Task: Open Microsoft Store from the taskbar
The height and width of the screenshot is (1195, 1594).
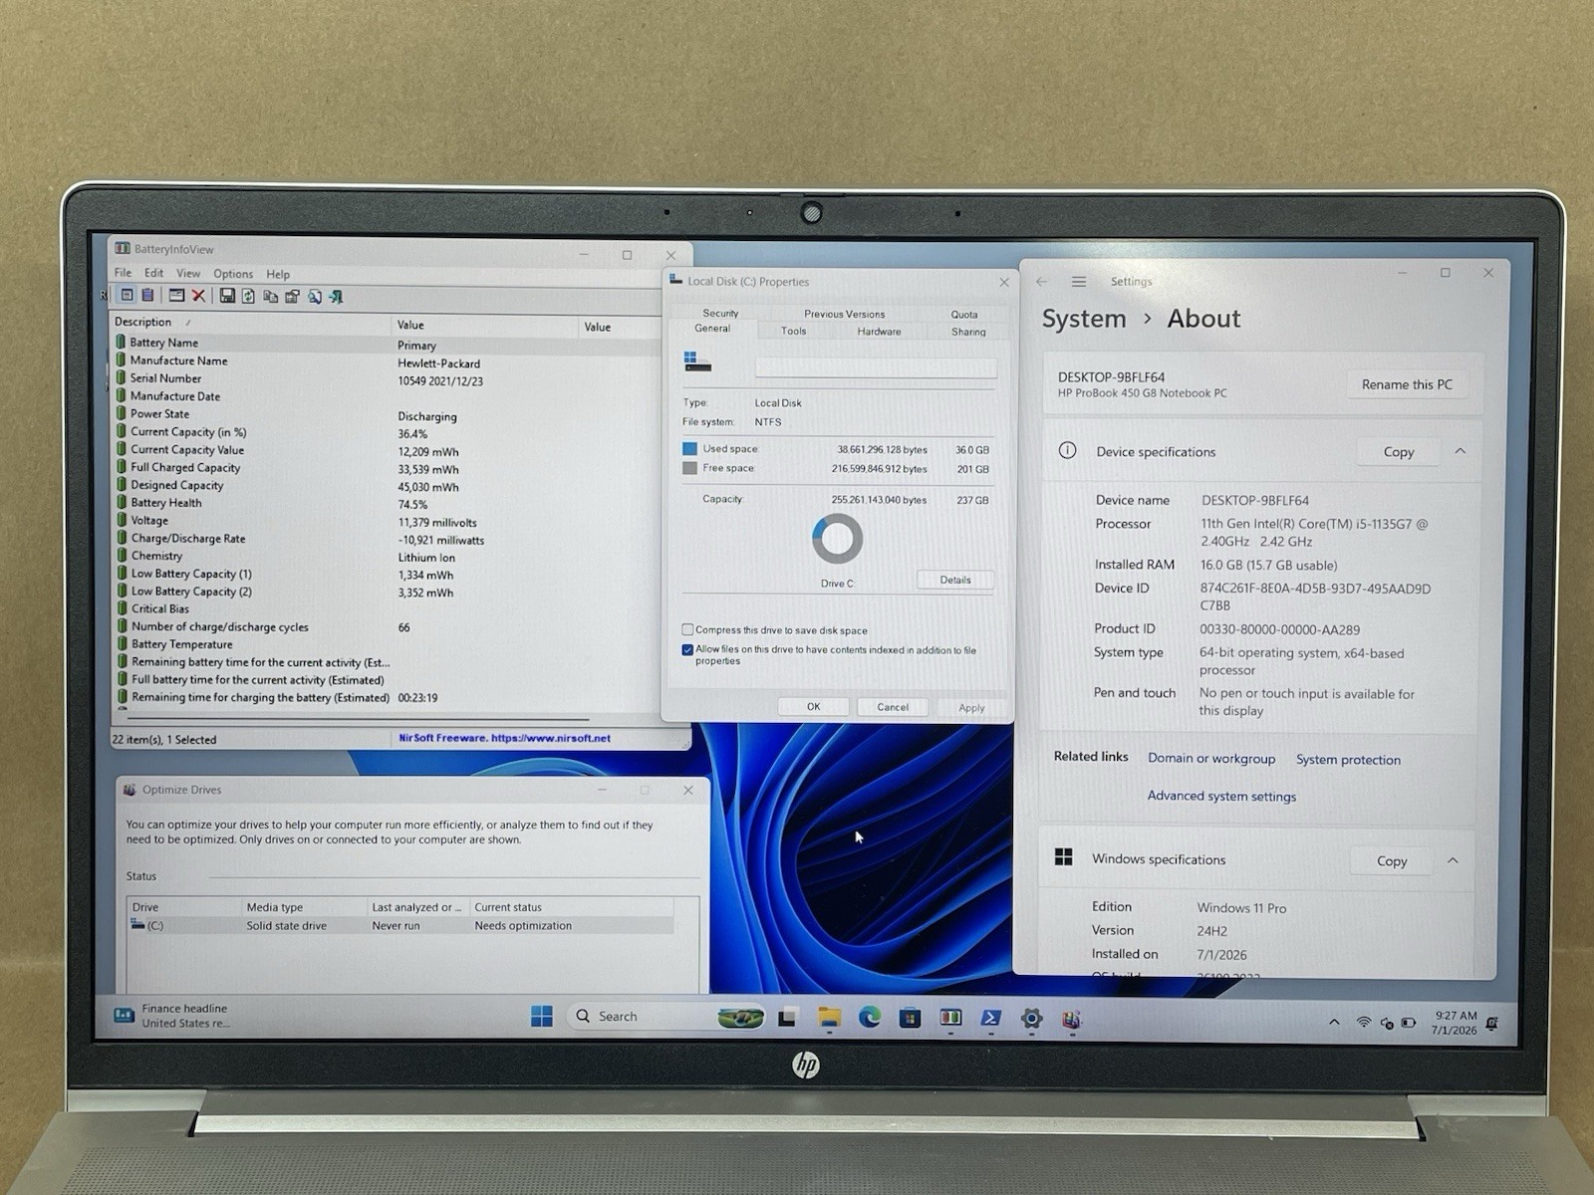Action: point(910,1018)
